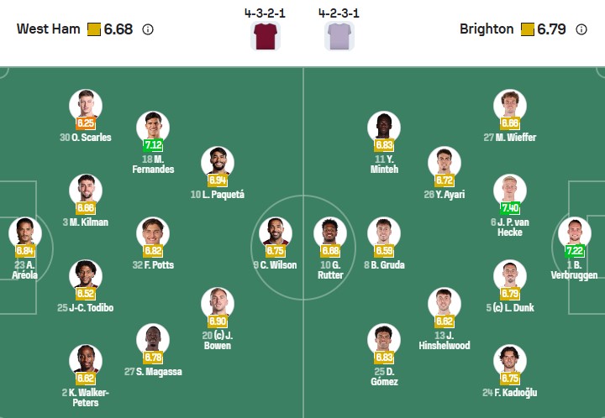Select the 4-2-3-1 formation label
Viewport: 605px width, 418px height.
[339, 14]
